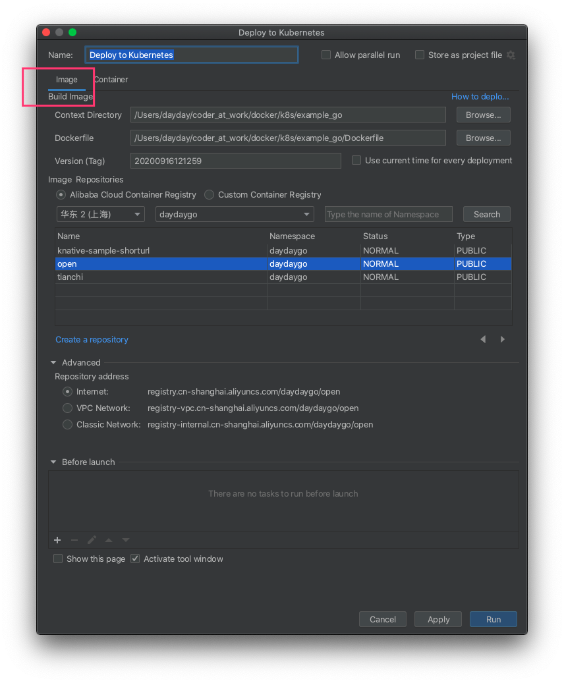
Task: Click the move-up arrow in Before launch toolbar
Action: pyautogui.click(x=109, y=540)
